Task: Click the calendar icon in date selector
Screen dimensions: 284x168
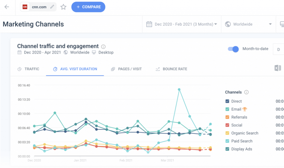Action: tap(149, 24)
